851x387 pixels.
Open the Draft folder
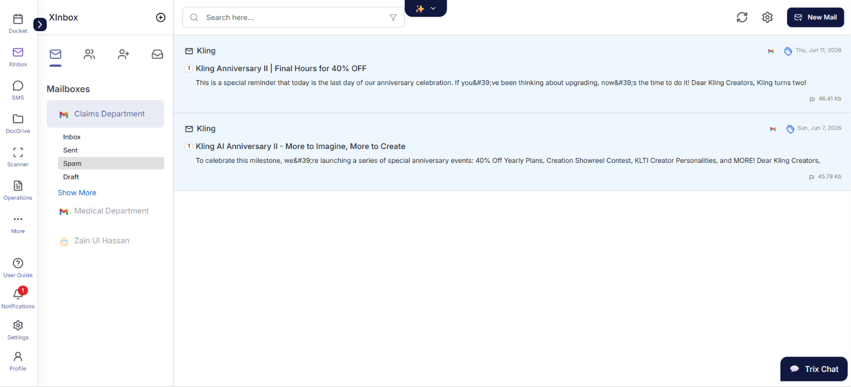coord(71,177)
